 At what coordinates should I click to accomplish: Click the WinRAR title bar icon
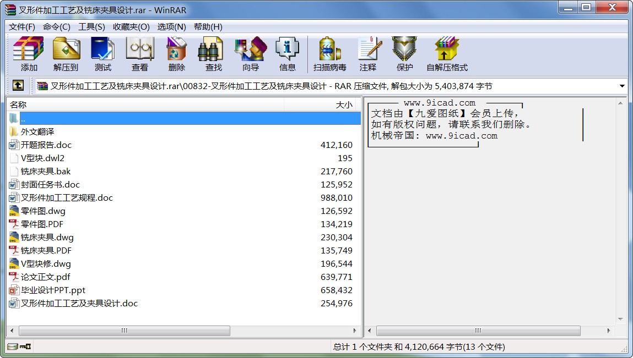[x=10, y=10]
